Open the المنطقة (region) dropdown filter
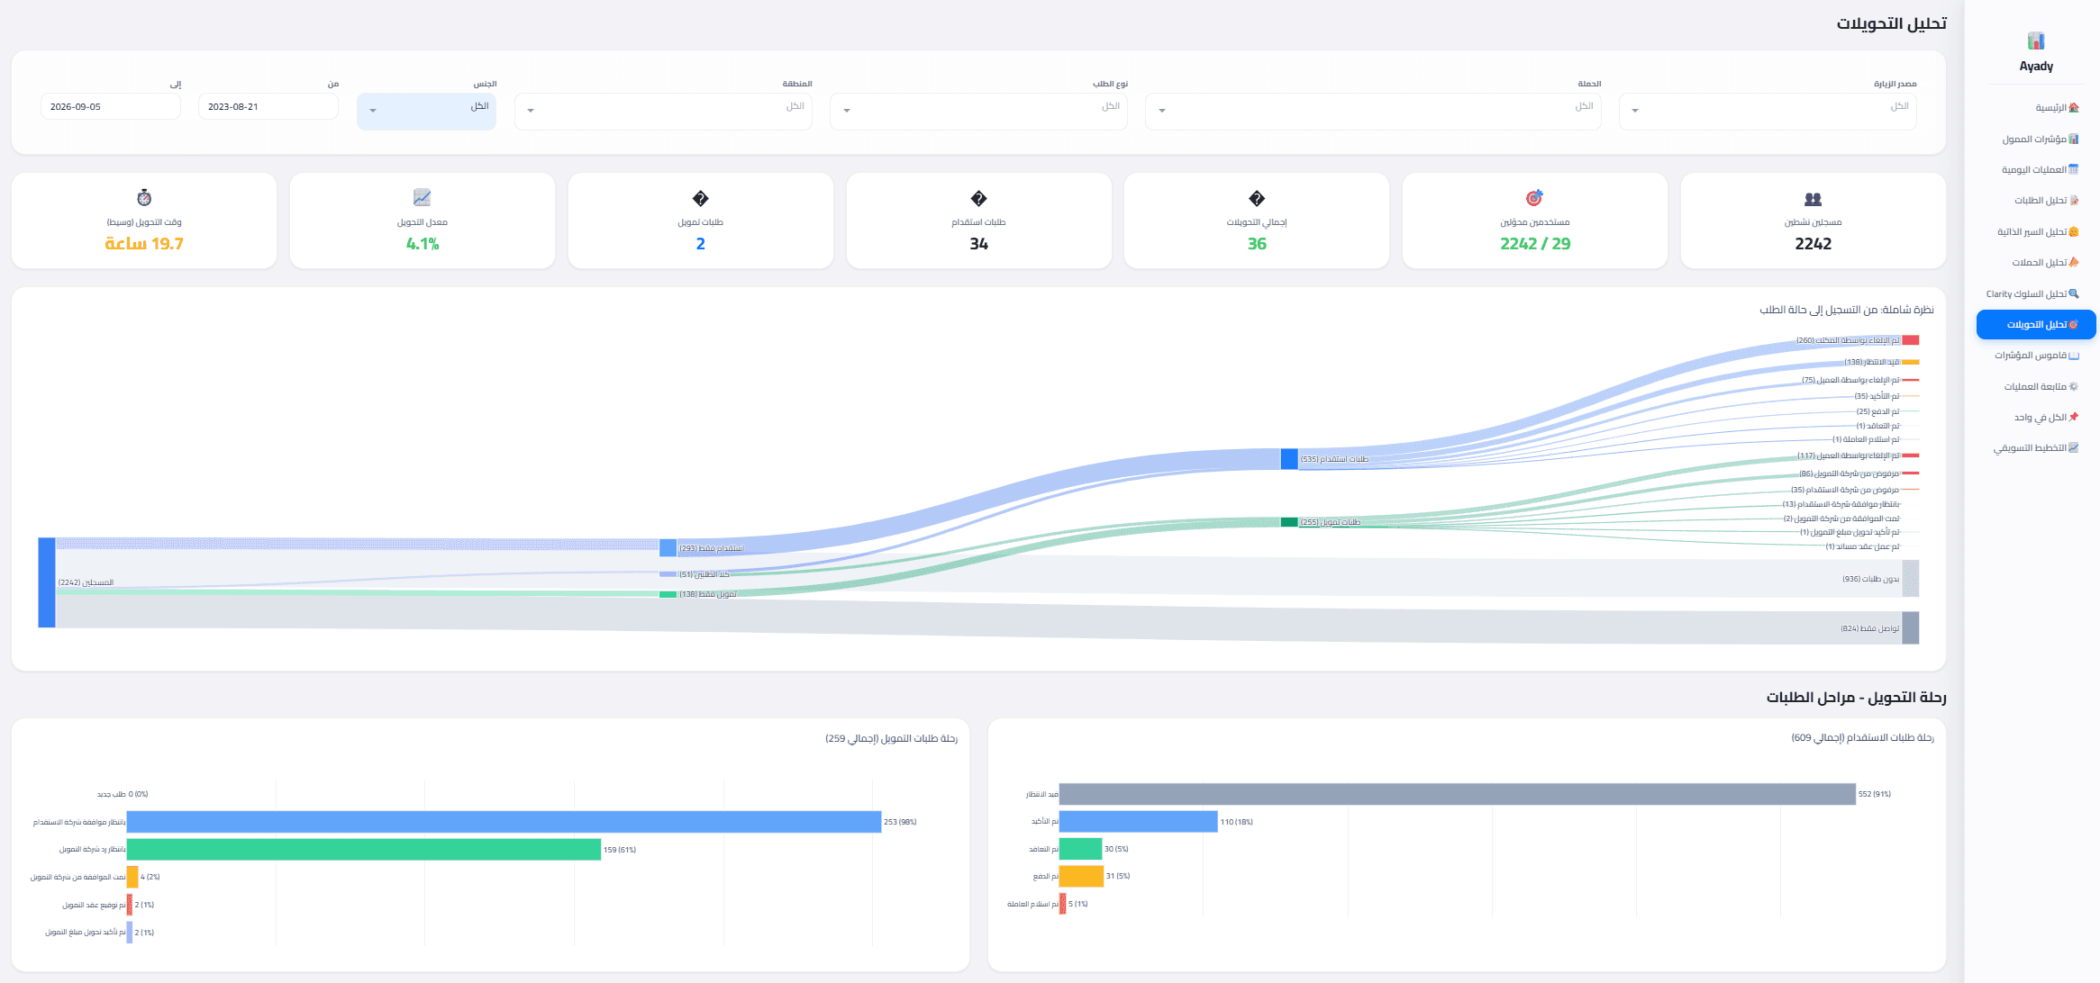Screen dimensions: 2100x983 (x=663, y=111)
